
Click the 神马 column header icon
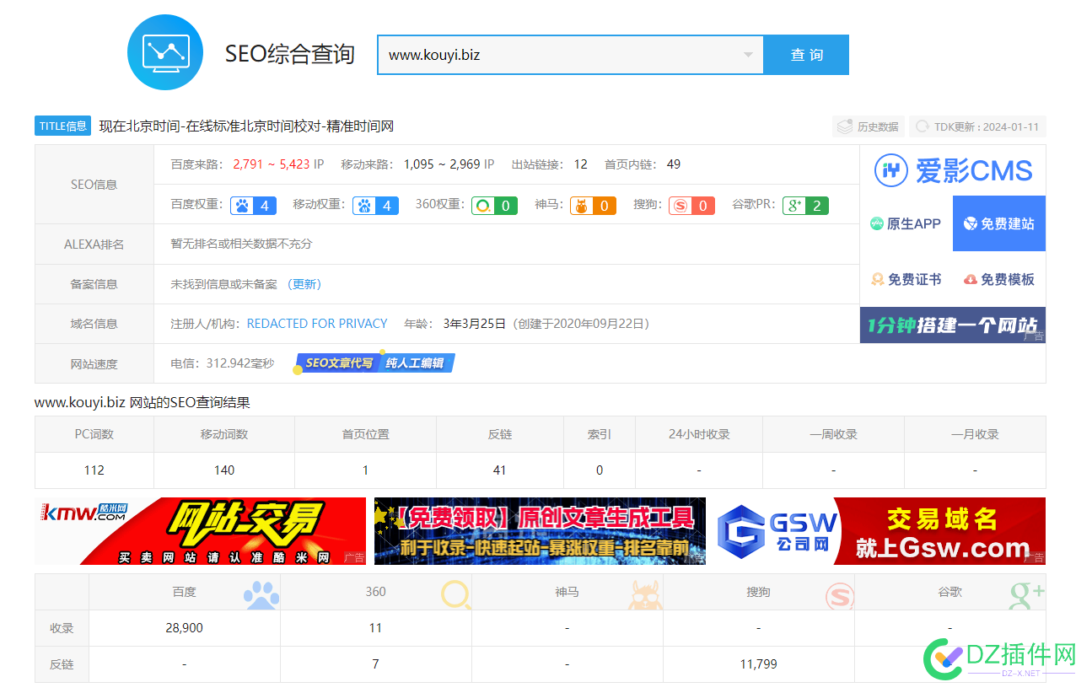pos(645,595)
